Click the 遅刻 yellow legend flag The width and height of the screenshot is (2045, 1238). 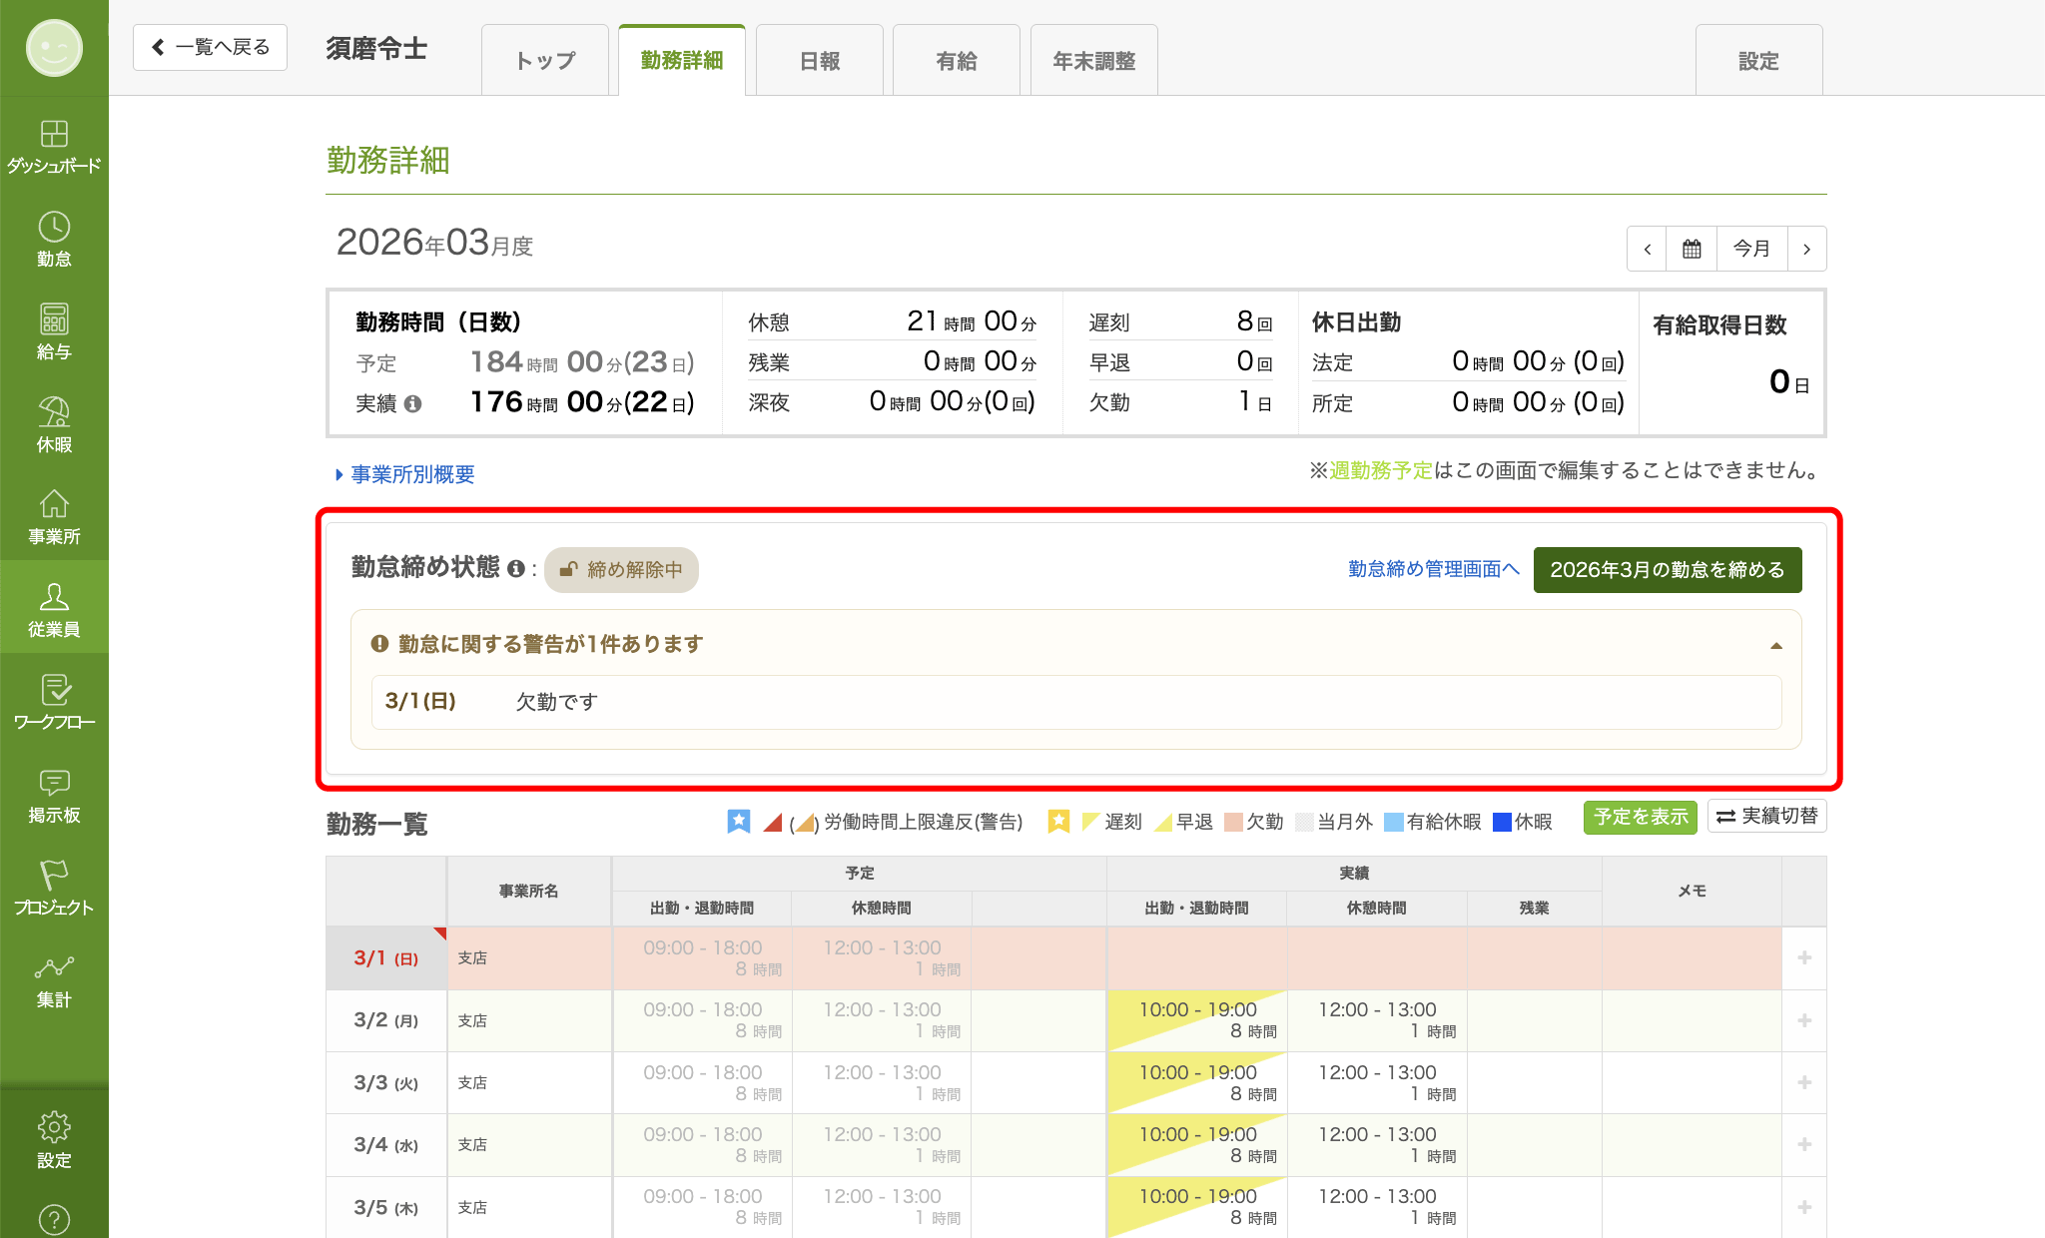(1090, 822)
